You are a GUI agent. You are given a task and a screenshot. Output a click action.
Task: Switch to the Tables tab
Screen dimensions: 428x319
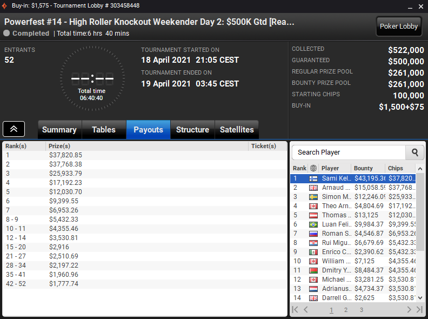[104, 129]
